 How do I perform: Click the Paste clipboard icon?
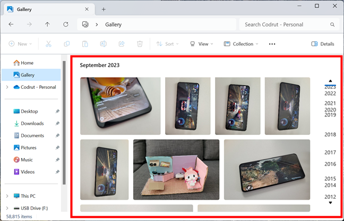(85, 44)
